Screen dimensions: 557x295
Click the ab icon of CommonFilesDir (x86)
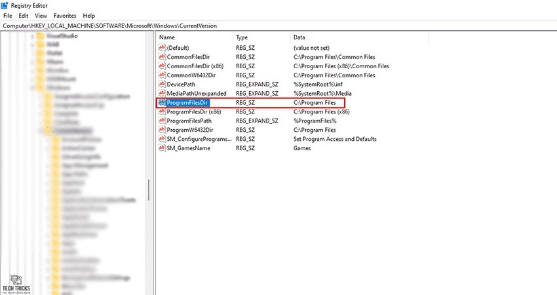pyautogui.click(x=162, y=66)
